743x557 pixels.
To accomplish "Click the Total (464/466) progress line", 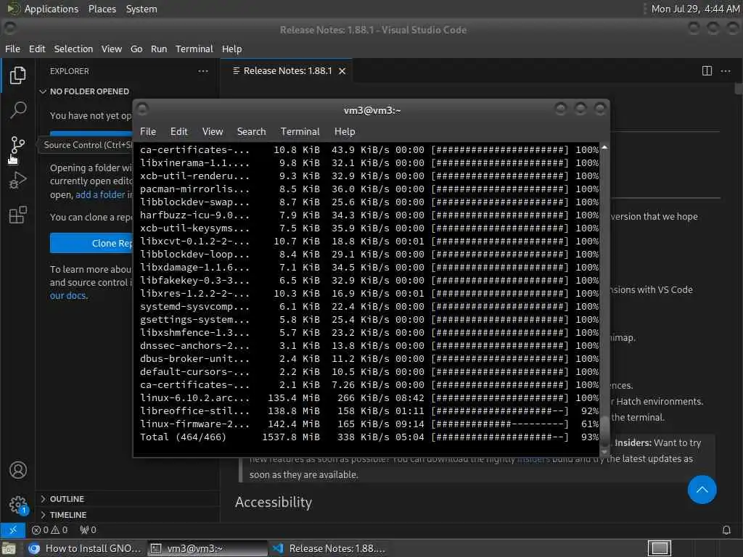I will pyautogui.click(x=369, y=437).
